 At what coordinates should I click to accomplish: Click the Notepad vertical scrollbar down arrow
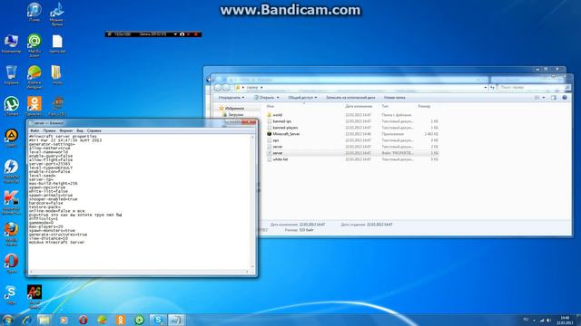point(252,266)
